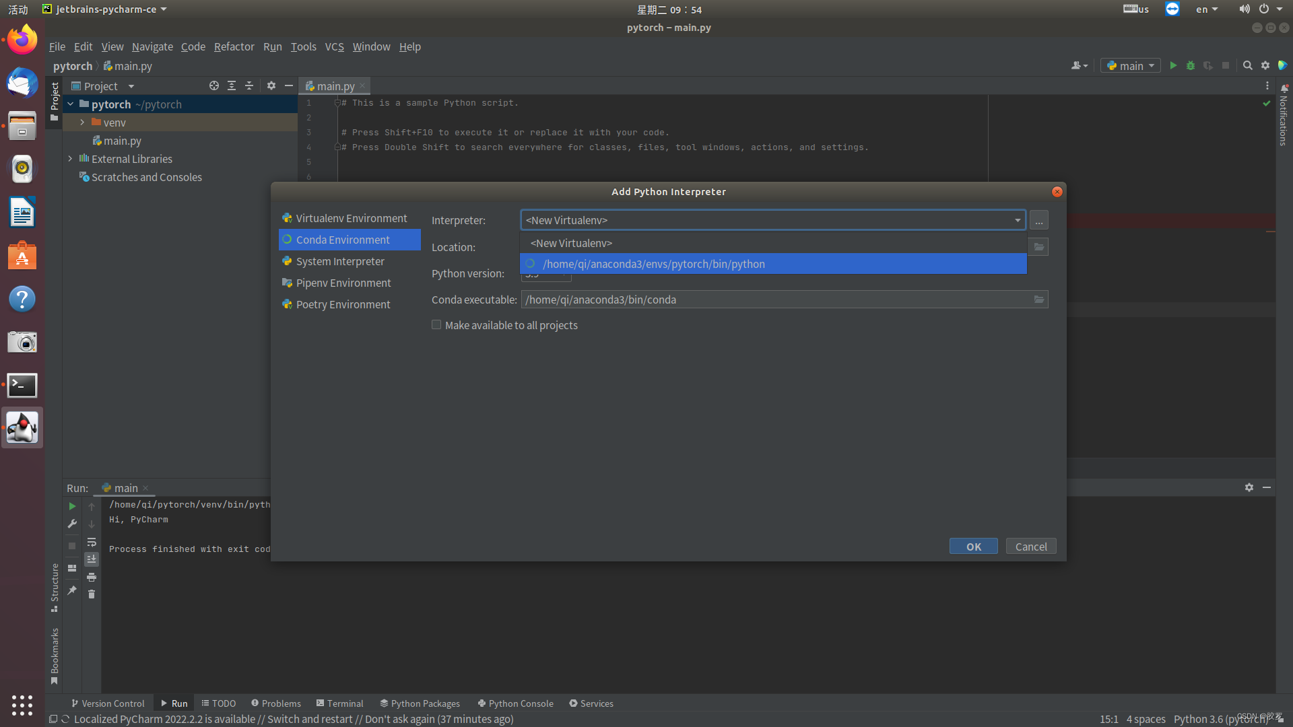Click the locate-file target icon in Project panel
1293x727 pixels.
(x=213, y=85)
